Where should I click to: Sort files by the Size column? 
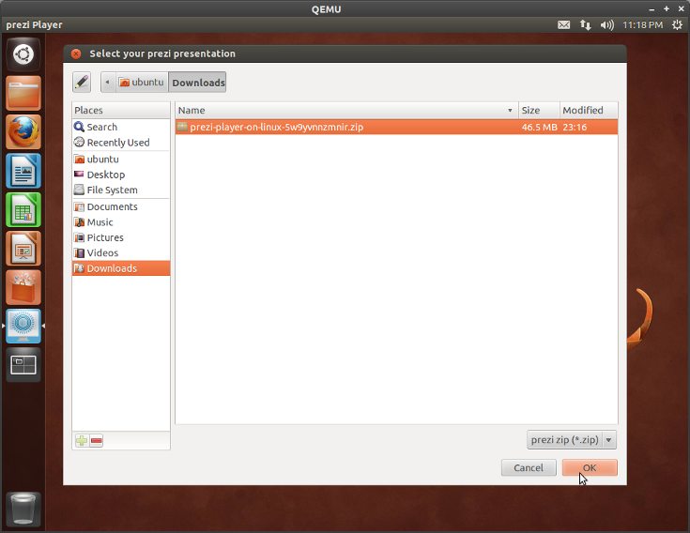coord(539,111)
